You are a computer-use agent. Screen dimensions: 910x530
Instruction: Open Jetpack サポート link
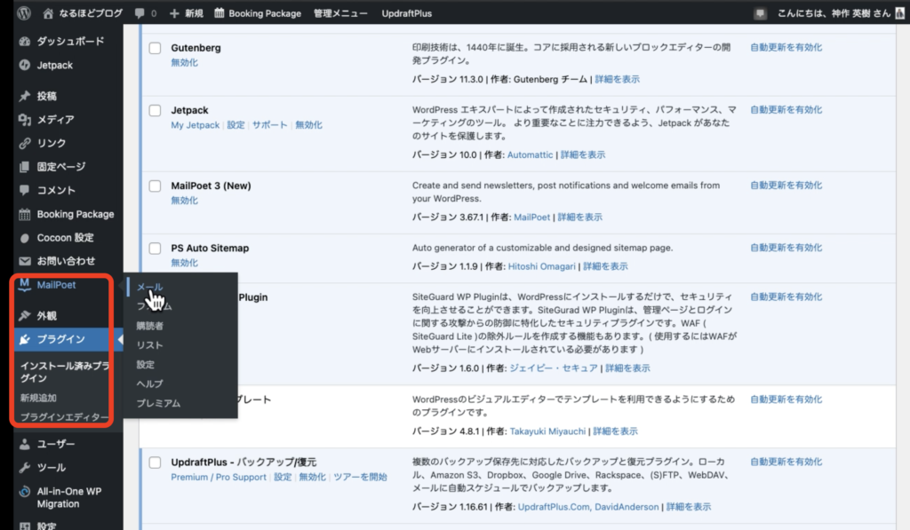tap(269, 124)
